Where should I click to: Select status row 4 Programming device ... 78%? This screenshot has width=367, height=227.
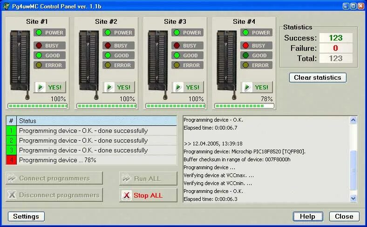pyautogui.click(x=91, y=160)
